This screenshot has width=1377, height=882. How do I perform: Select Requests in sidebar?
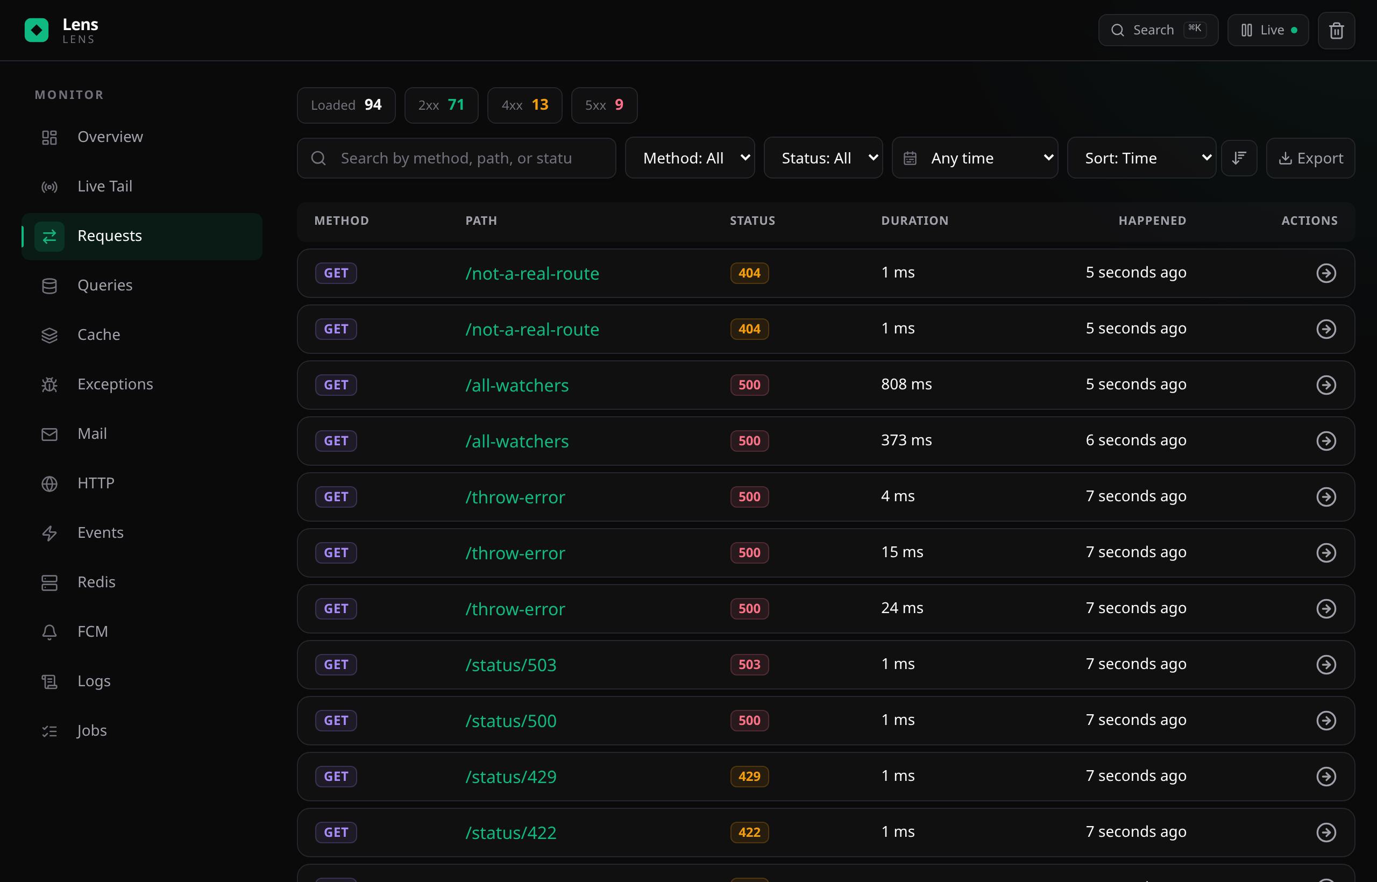click(x=142, y=236)
